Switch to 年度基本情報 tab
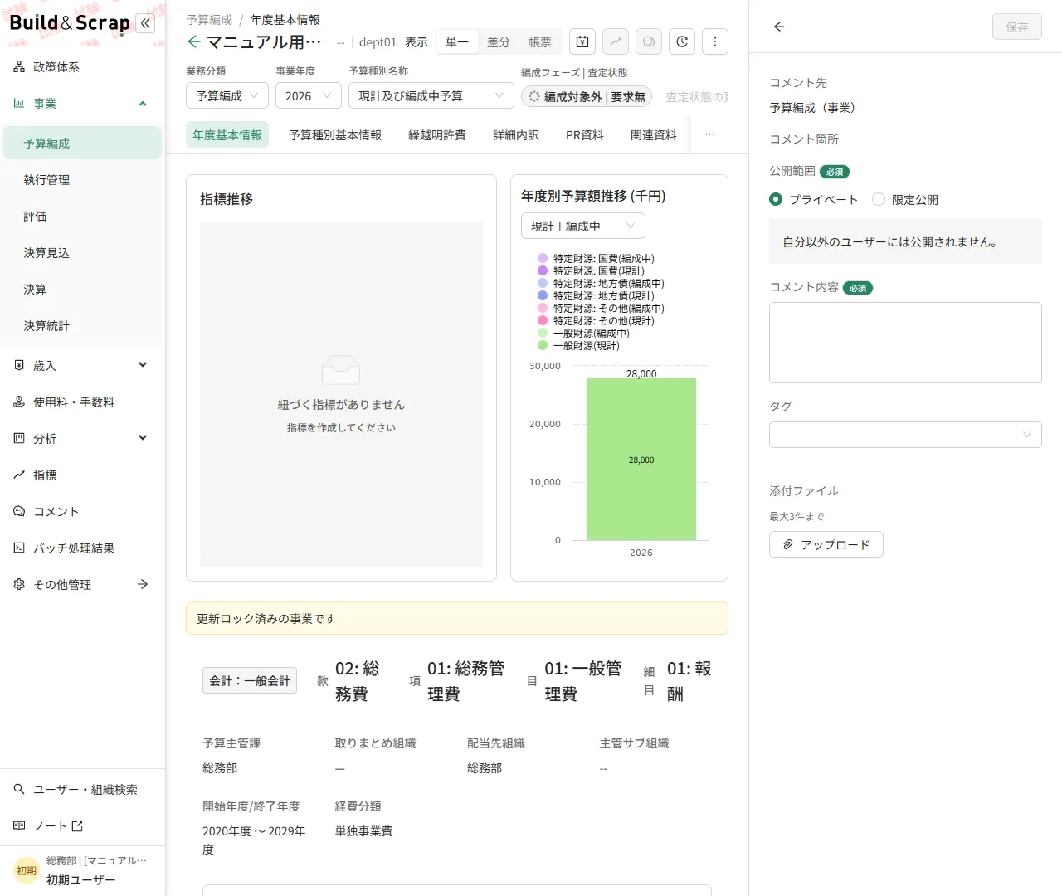 coord(227,135)
